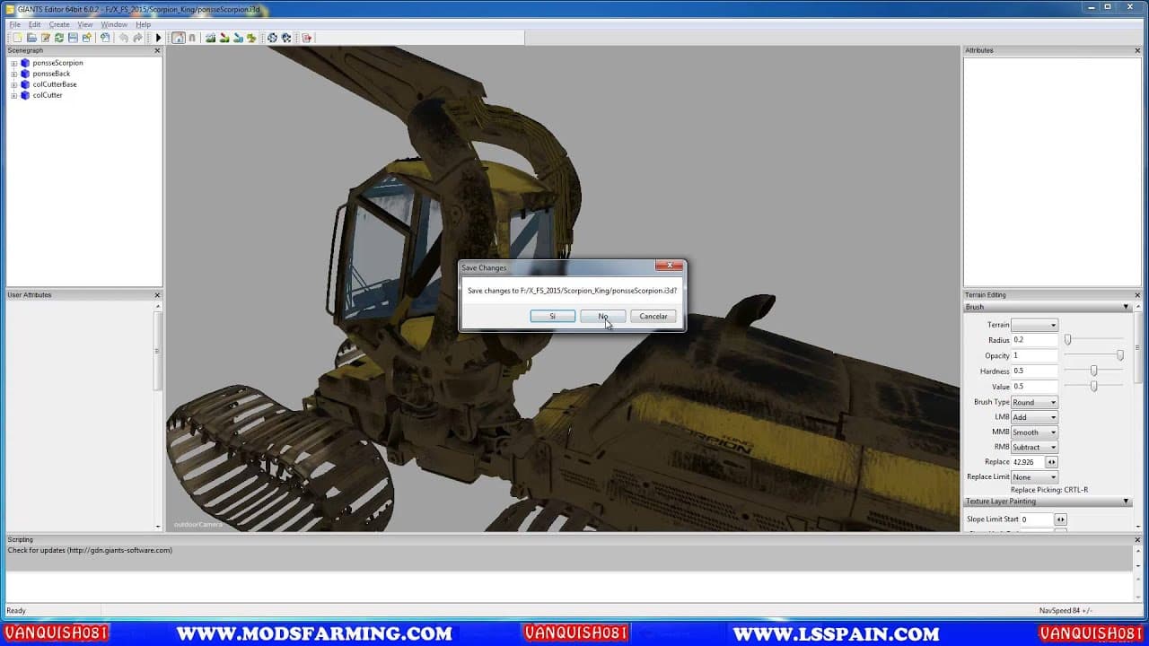Screen dimensions: 1149x646
Task: Open the Edit menu
Action: tap(34, 24)
